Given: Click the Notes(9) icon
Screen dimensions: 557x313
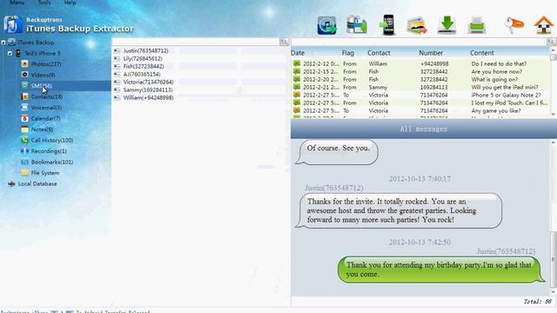Looking at the screenshot, I should pyautogui.click(x=24, y=130).
